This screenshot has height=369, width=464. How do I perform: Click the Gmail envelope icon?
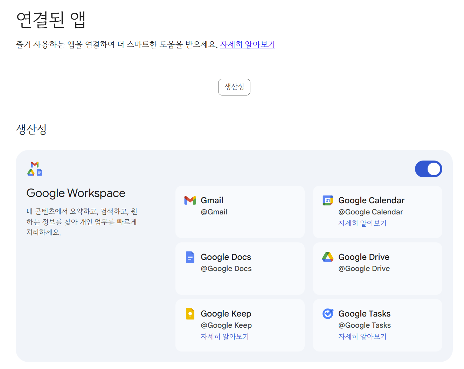point(190,200)
